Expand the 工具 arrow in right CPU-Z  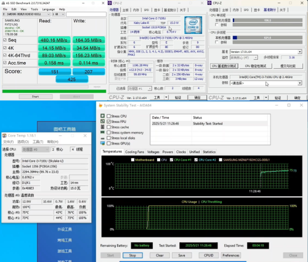click(x=266, y=98)
